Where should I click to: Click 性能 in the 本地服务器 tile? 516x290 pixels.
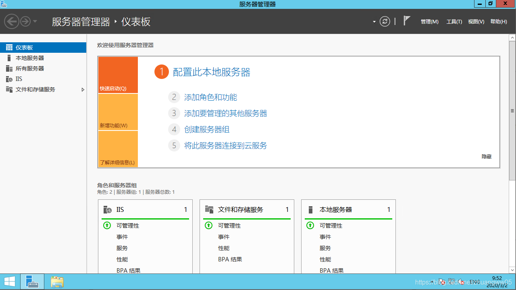325,259
